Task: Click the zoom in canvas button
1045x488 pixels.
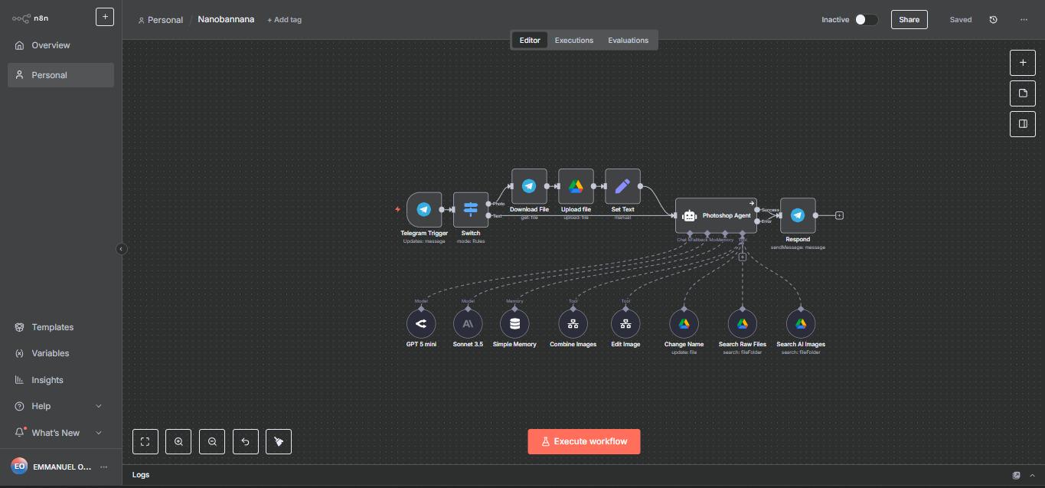Action: [178, 441]
